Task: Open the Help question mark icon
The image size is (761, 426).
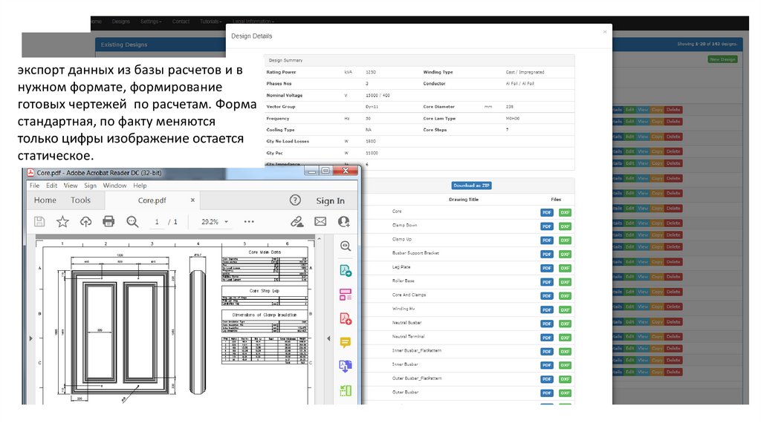Action: tap(295, 200)
